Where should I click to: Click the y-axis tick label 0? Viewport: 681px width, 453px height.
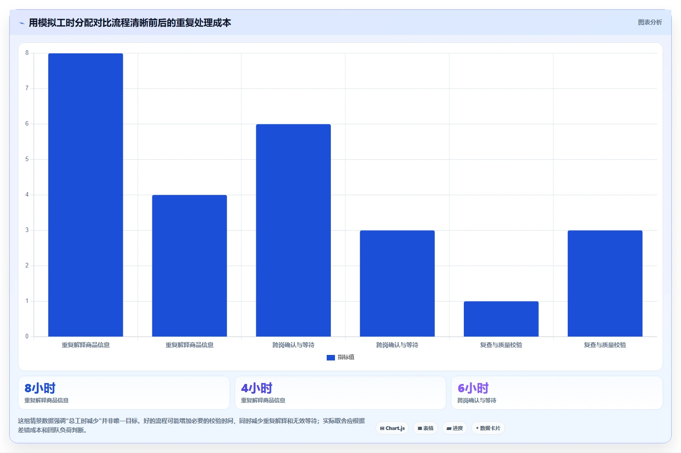tap(27, 337)
